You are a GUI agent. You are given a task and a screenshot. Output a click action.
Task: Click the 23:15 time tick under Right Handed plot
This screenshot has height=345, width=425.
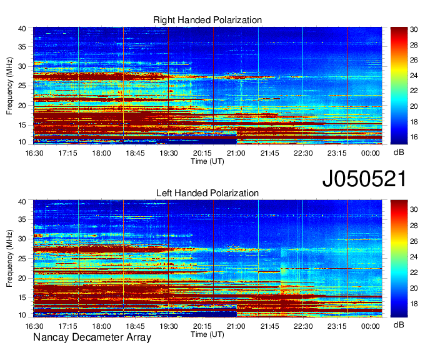pos(337,153)
